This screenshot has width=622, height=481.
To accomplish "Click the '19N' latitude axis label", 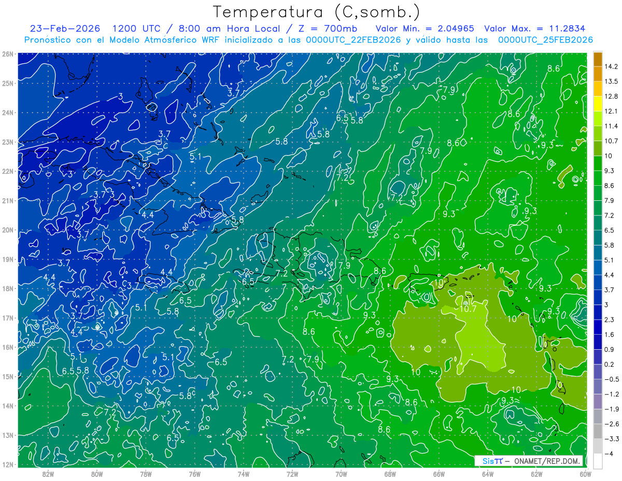I will point(7,259).
